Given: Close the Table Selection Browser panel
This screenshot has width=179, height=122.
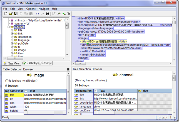Looking at the screenshot, I should [68, 69].
